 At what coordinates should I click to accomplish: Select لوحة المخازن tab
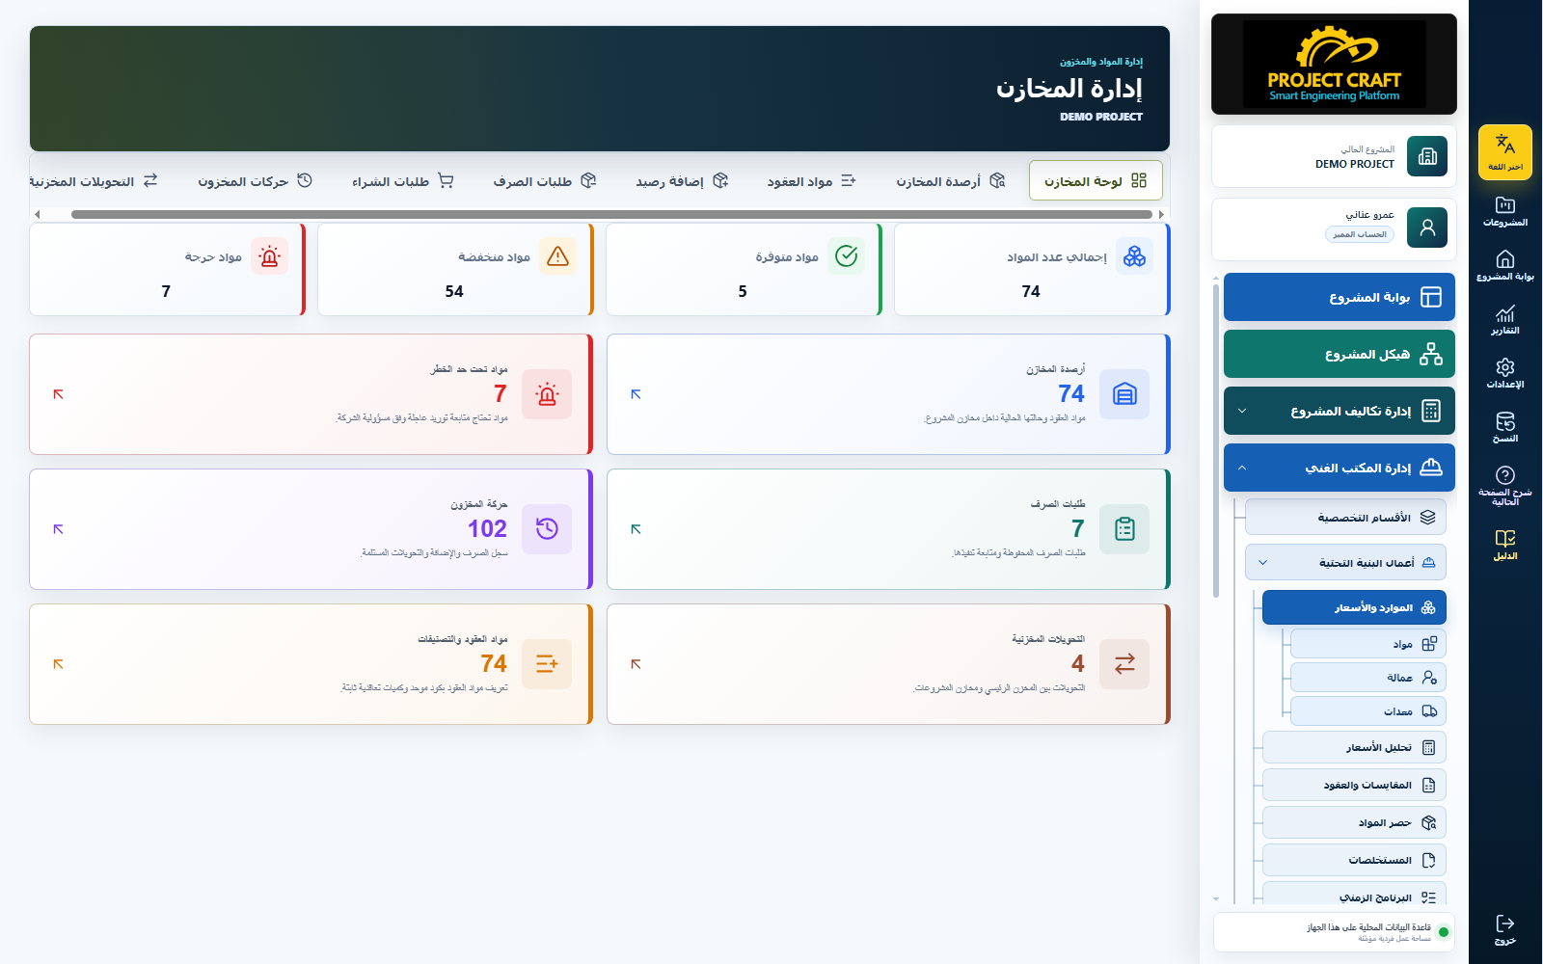point(1096,180)
